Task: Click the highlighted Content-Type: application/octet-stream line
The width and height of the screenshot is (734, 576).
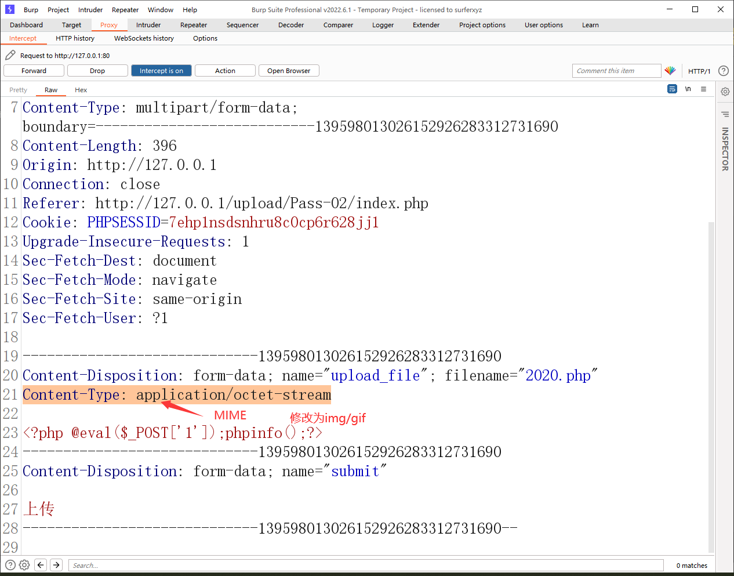Action: [x=177, y=394]
